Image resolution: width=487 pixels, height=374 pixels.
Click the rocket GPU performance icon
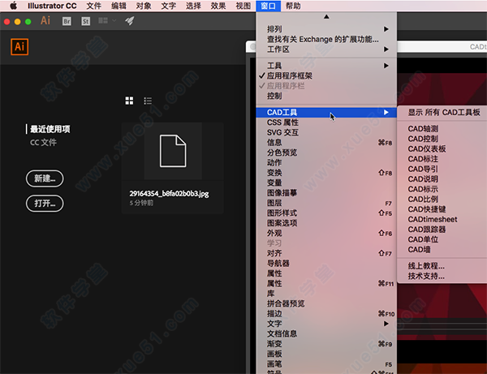pos(129,21)
